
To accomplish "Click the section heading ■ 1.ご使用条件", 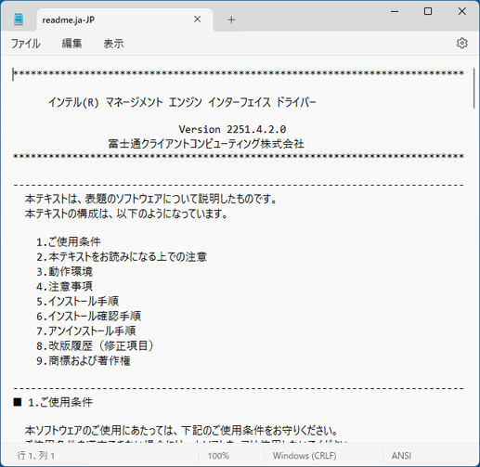I will (x=53, y=402).
